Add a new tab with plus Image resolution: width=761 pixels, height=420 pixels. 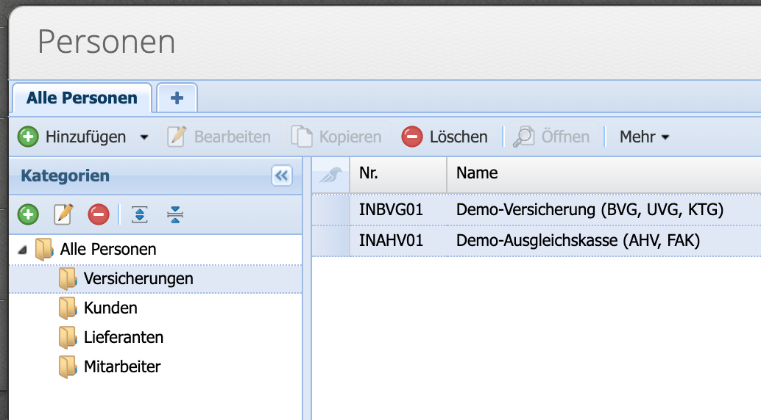pos(177,98)
